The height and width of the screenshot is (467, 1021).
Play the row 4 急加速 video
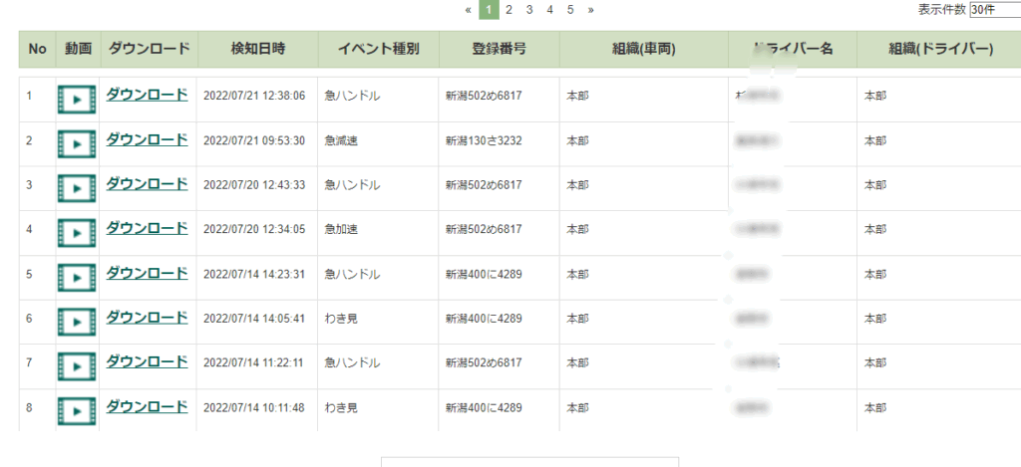point(77,232)
